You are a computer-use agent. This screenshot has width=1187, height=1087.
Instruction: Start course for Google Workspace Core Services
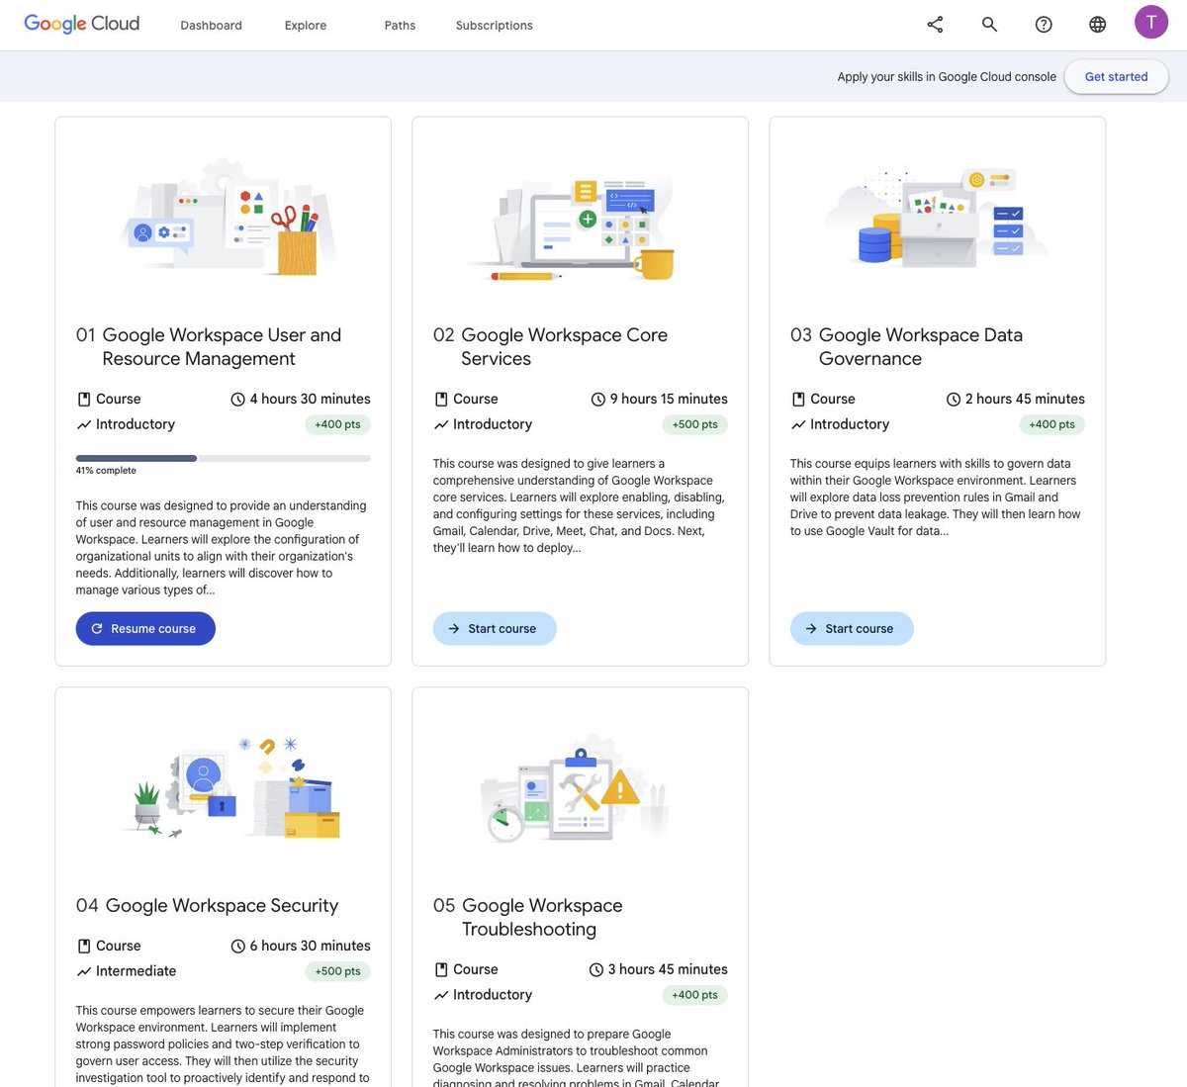[x=495, y=629]
